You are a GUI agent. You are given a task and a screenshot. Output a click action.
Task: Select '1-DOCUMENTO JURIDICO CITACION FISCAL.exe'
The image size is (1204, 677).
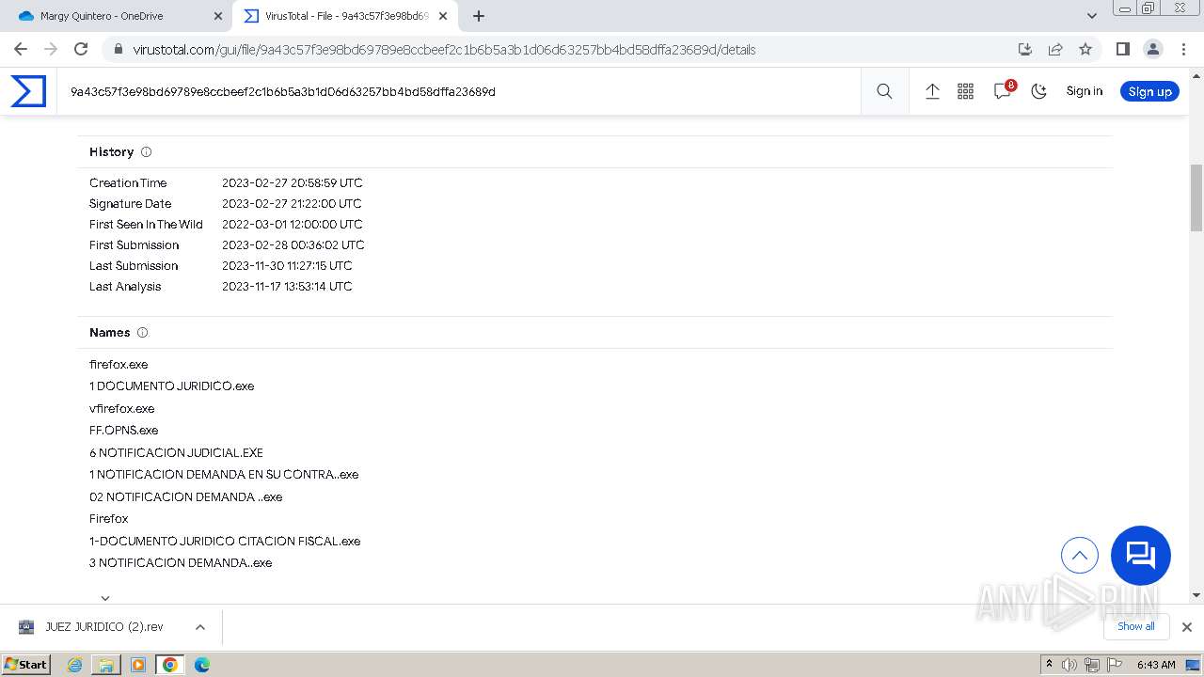225,541
